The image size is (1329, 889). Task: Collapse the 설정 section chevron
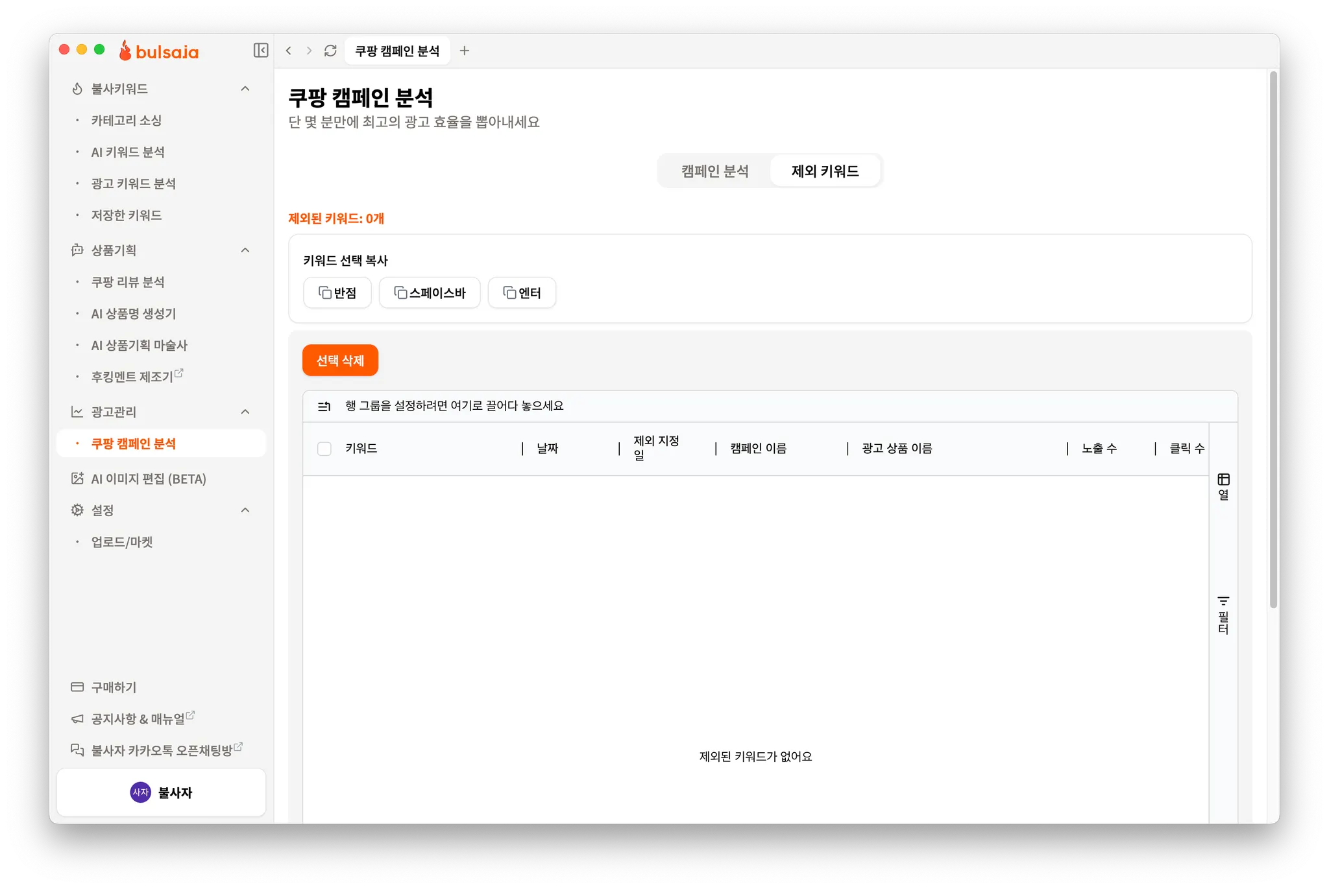245,510
